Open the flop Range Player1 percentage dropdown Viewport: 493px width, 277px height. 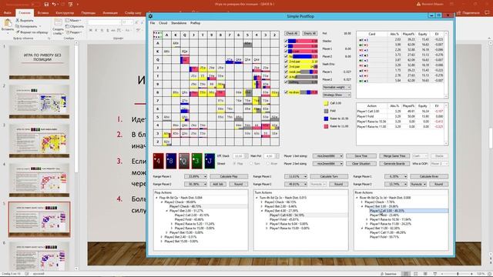pyautogui.click(x=195, y=176)
